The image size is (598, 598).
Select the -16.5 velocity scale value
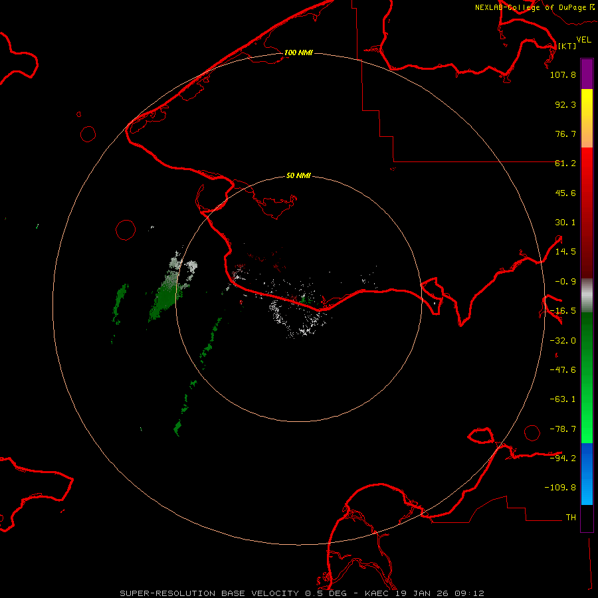[x=563, y=311]
